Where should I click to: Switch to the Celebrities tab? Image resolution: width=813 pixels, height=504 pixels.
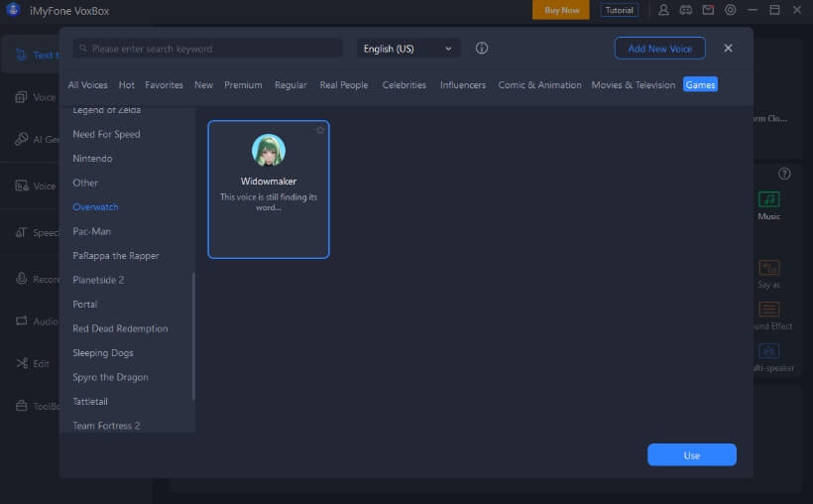pyautogui.click(x=404, y=84)
